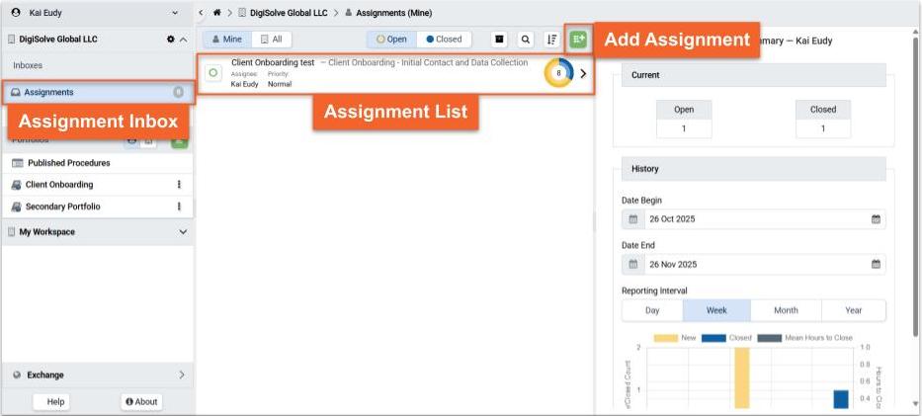The height and width of the screenshot is (416, 922).
Task: Go to home via breadcrumb icon
Action: coord(216,12)
